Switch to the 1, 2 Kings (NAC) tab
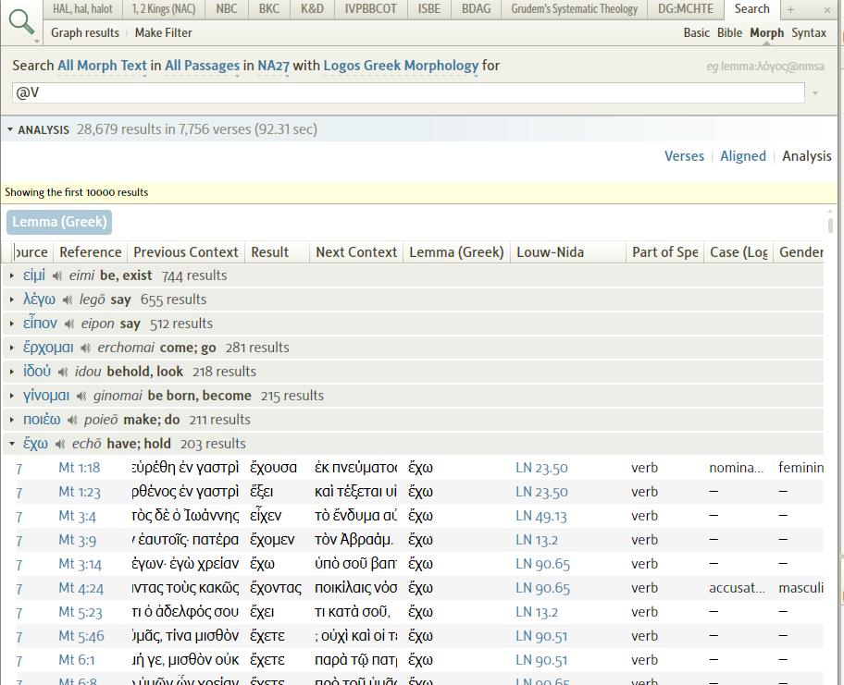The image size is (844, 685). pyautogui.click(x=164, y=8)
